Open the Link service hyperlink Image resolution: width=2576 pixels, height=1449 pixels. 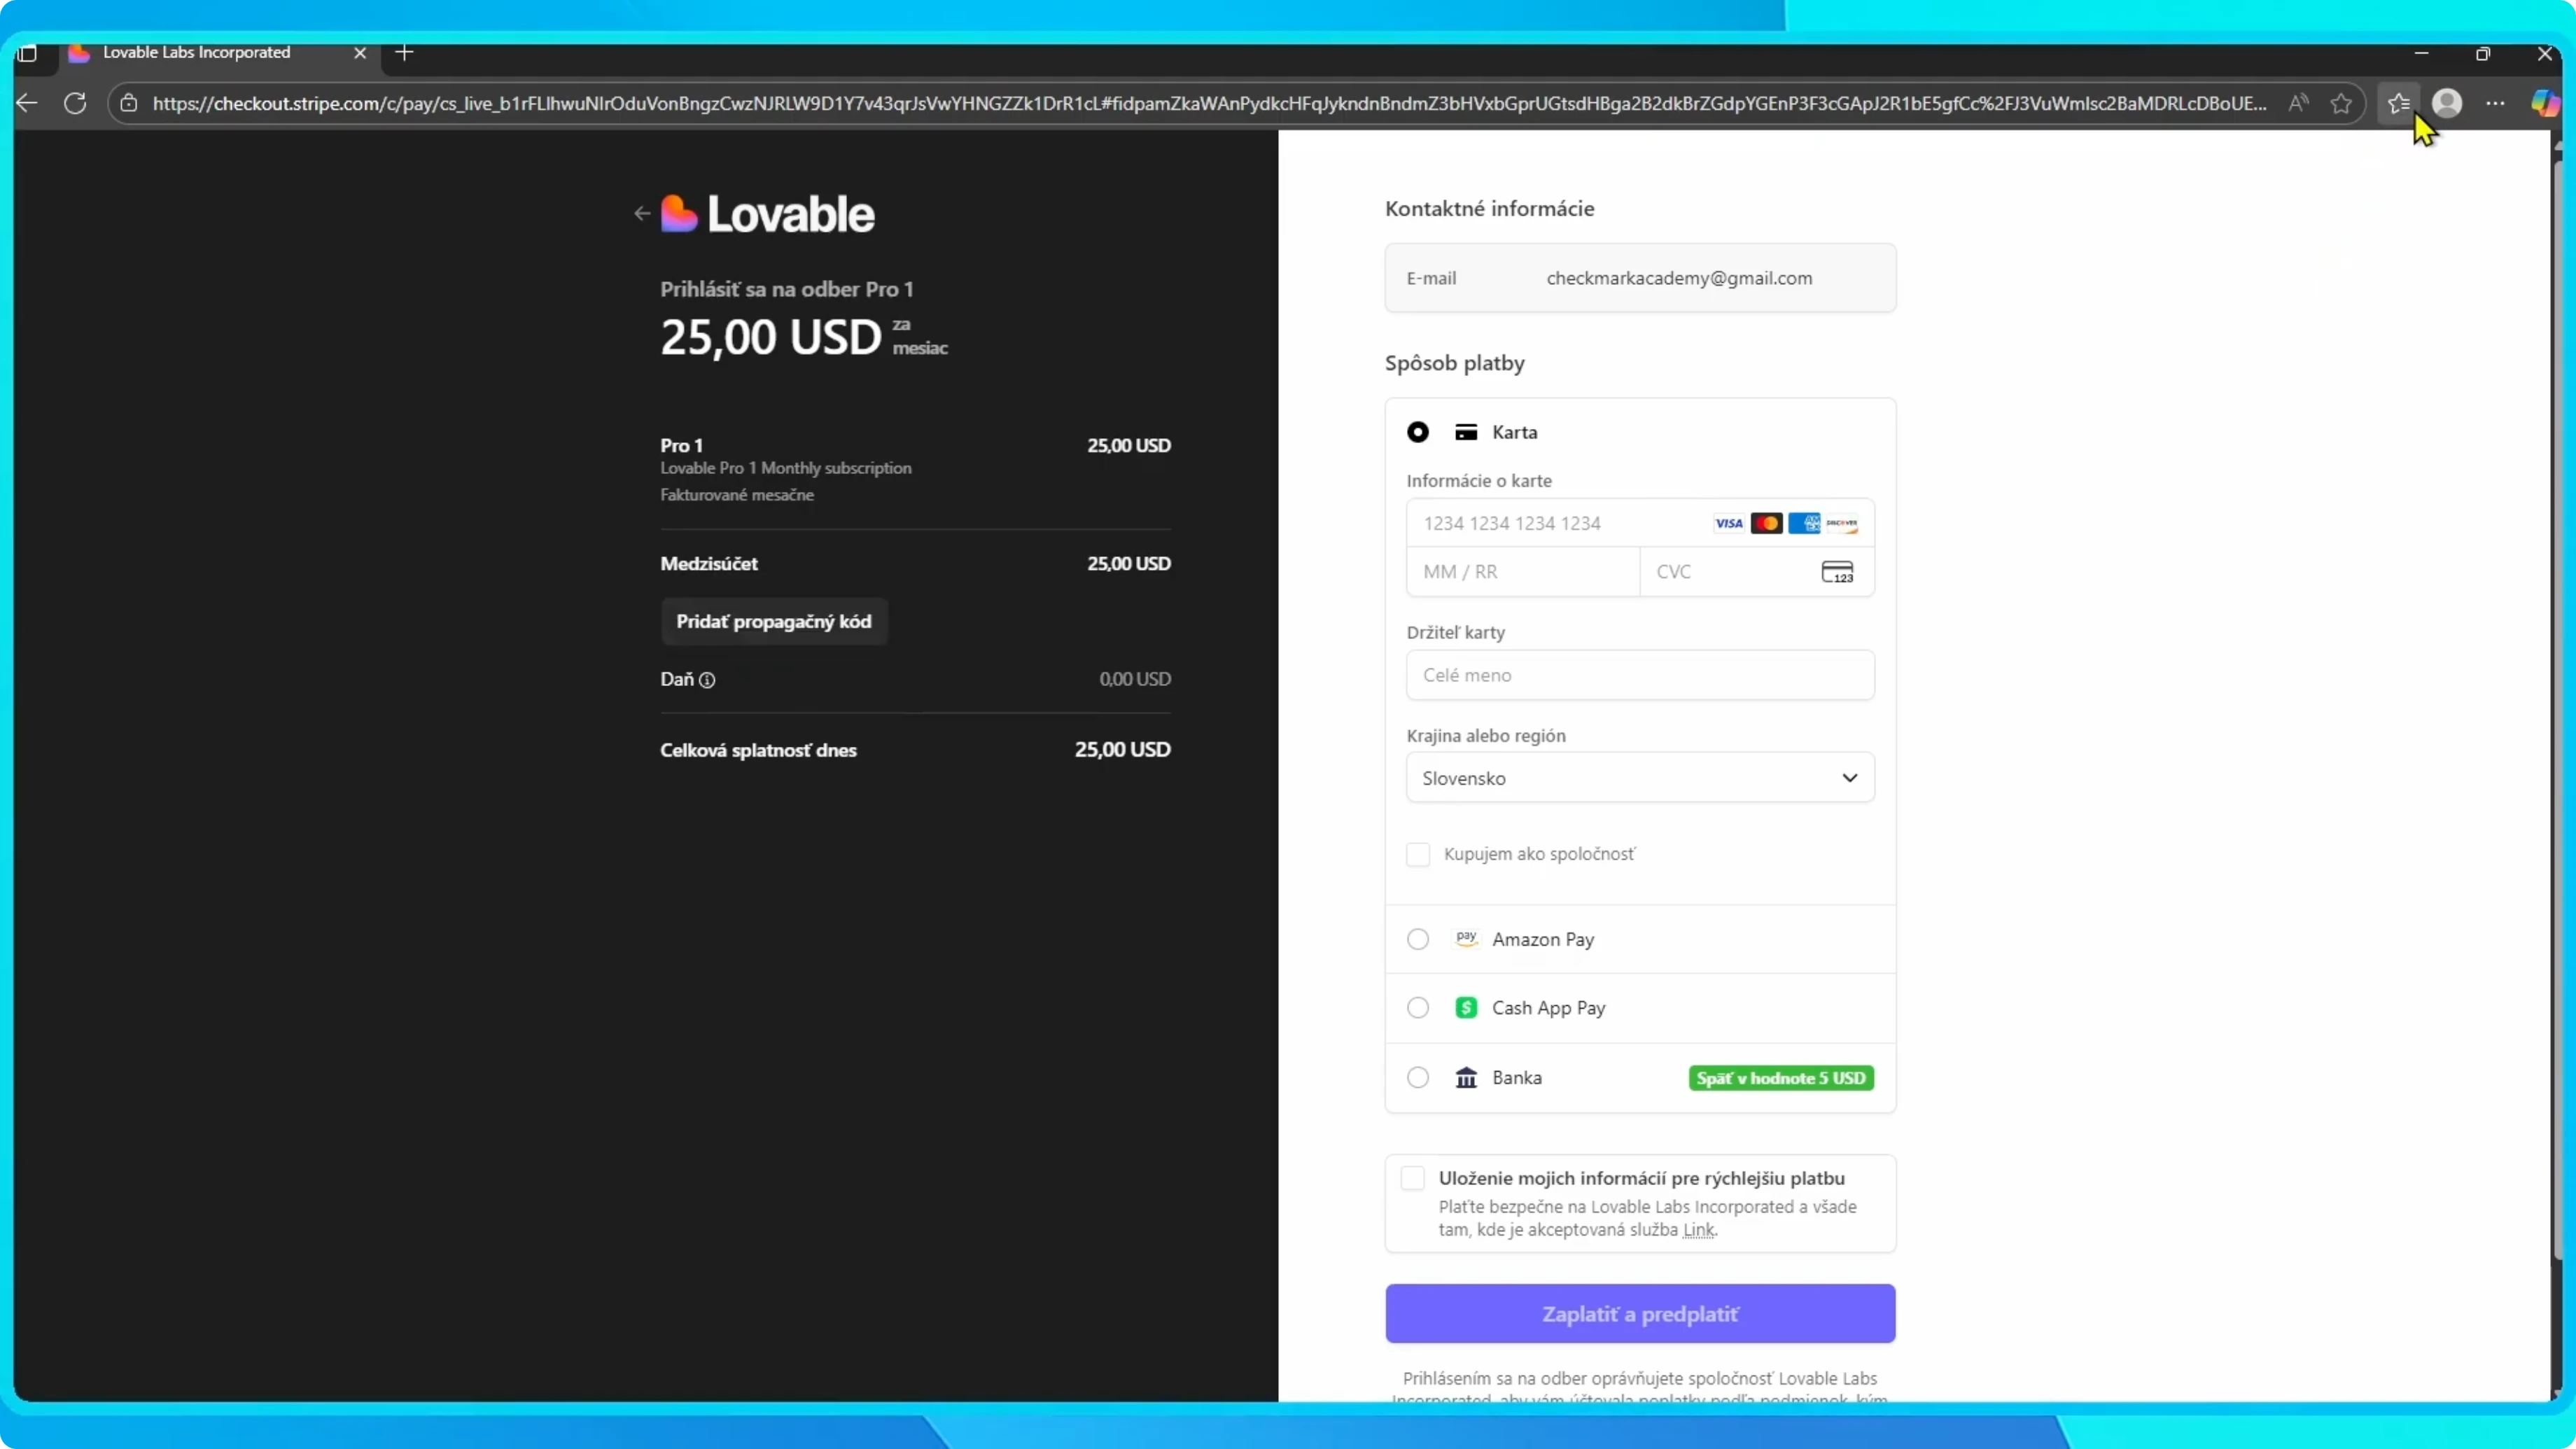(1698, 1230)
